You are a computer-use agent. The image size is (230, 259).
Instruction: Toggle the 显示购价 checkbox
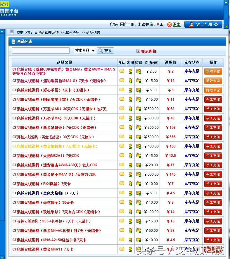(138, 51)
